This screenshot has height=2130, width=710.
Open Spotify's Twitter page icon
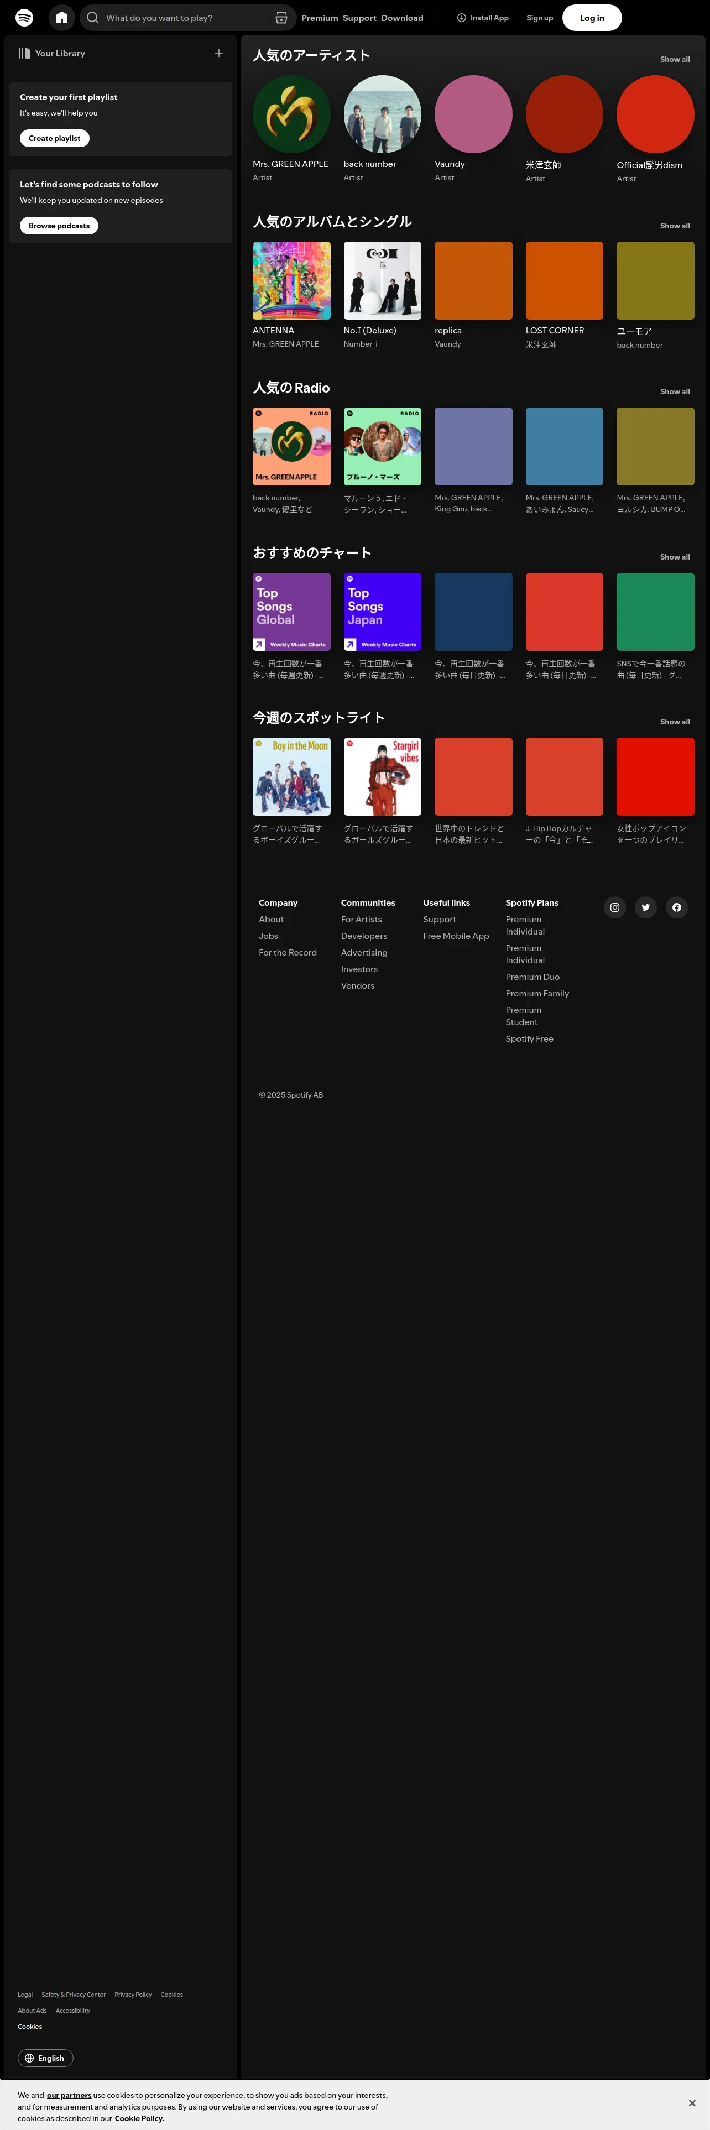point(645,907)
